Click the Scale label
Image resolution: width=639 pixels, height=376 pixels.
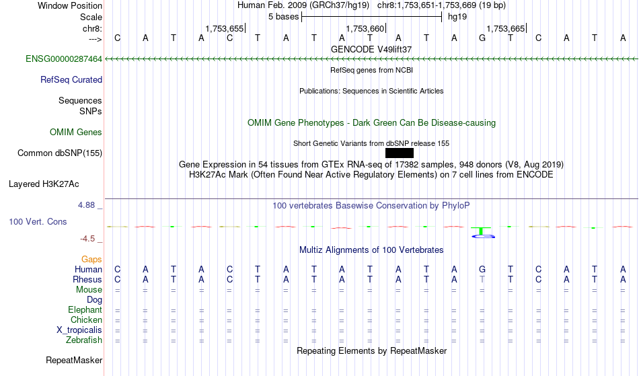point(91,17)
